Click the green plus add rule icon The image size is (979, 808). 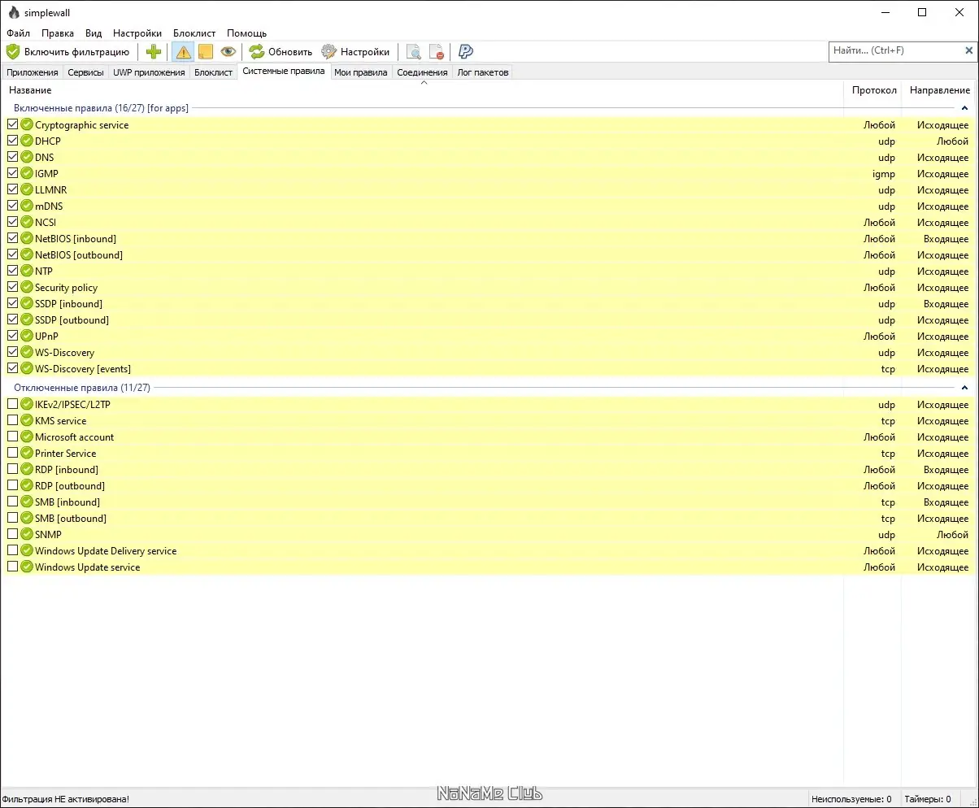tap(154, 52)
